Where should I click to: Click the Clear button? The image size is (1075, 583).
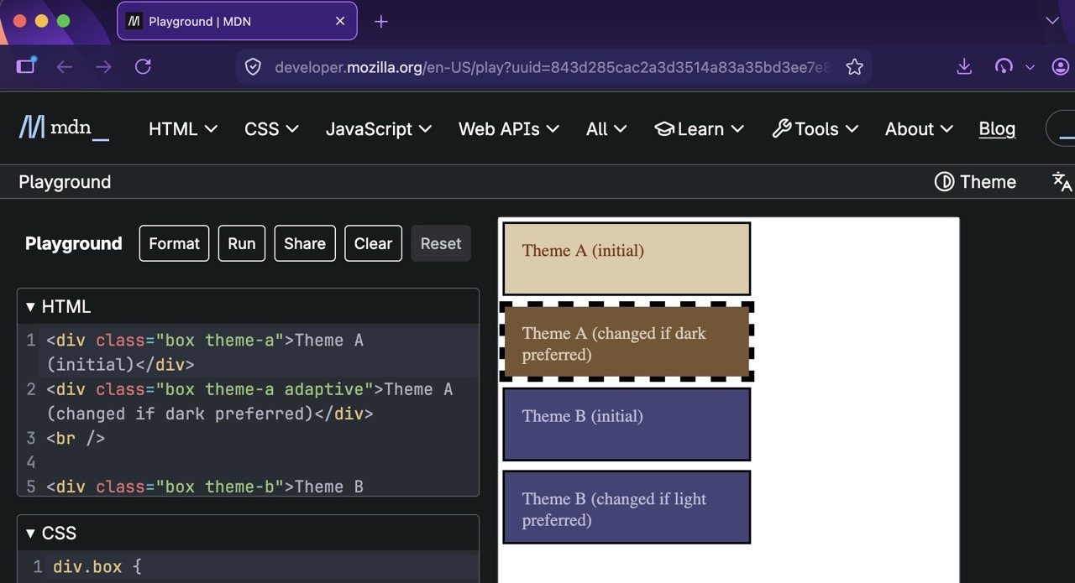(x=373, y=243)
